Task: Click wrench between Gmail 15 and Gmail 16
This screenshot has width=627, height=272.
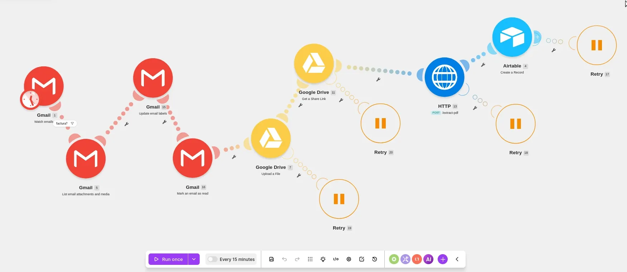Action: [164, 122]
